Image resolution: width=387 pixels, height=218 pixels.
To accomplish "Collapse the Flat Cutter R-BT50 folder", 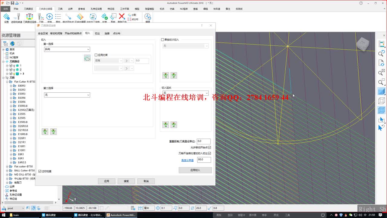I will [x=7, y=82].
